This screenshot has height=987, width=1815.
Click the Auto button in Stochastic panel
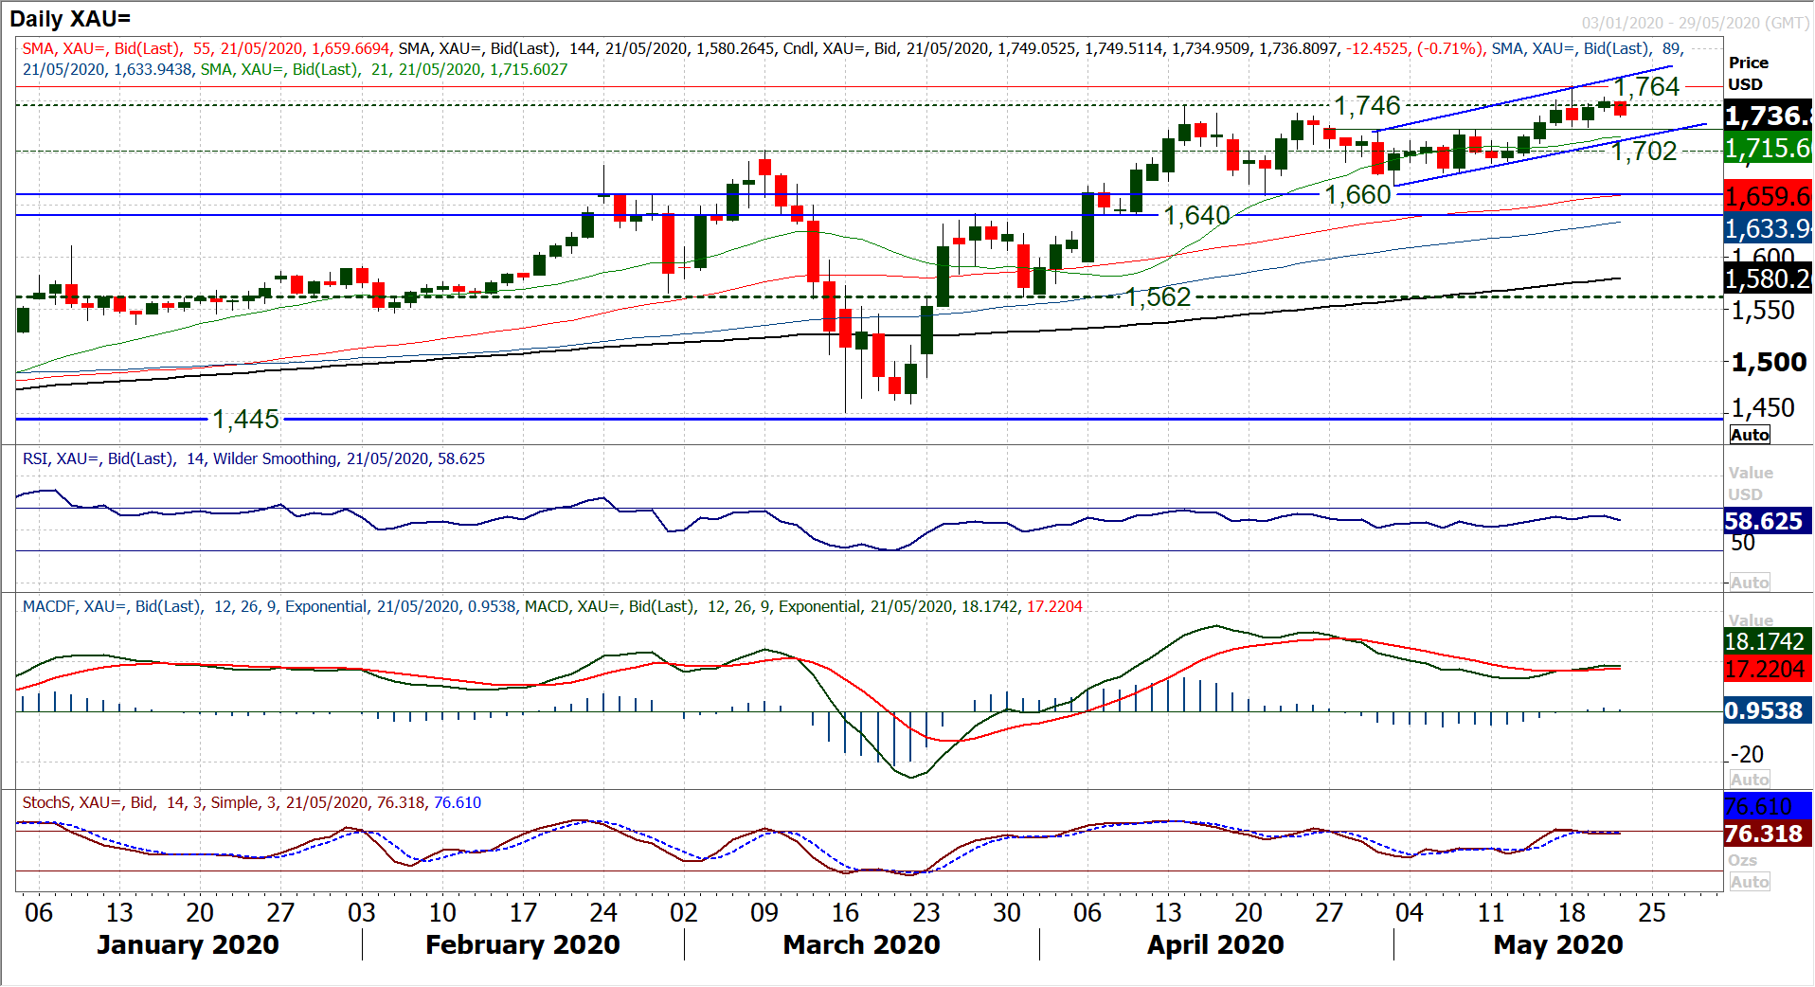pyautogui.click(x=1749, y=882)
